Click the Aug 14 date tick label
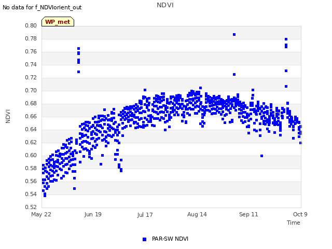The height and width of the screenshot is (249, 332). (197, 214)
